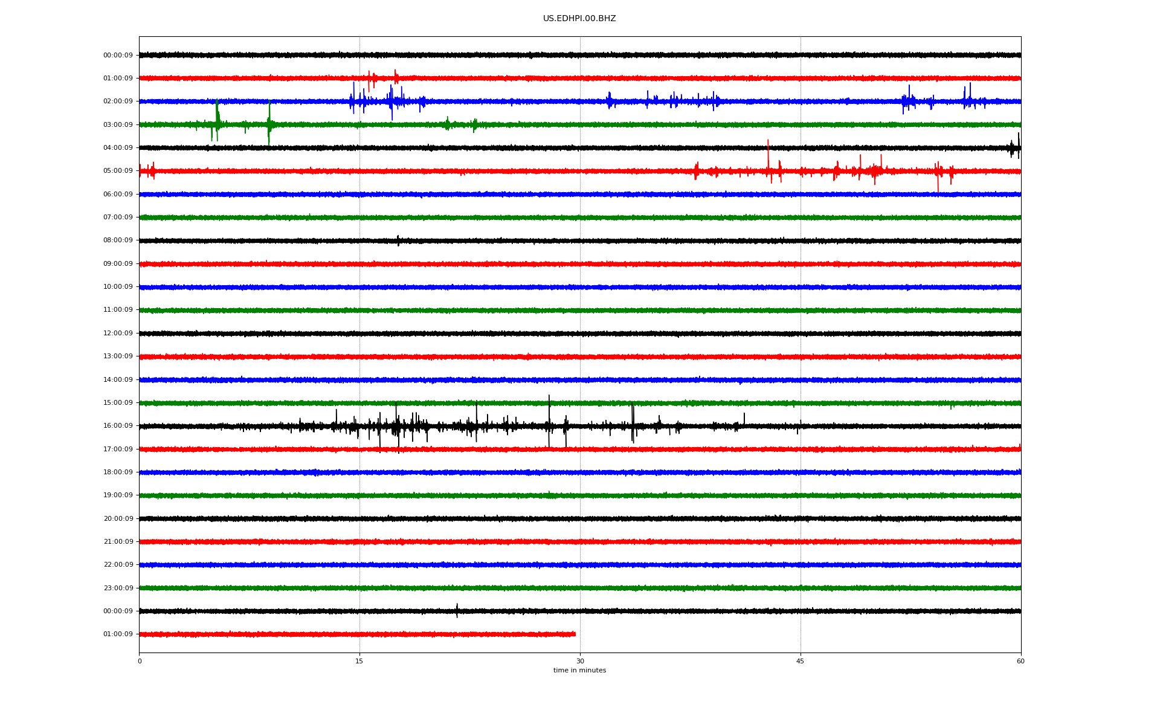This screenshot has width=1160, height=725.
Task: Click the end of the partial bottom red trace
Action: [x=575, y=634]
